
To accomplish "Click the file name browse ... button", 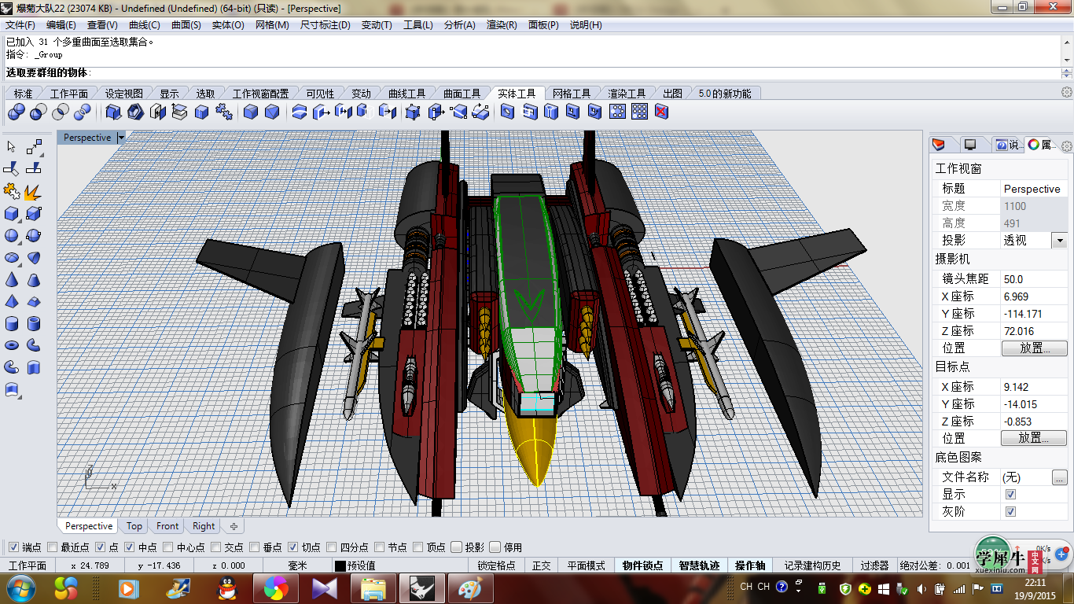I will [x=1059, y=477].
